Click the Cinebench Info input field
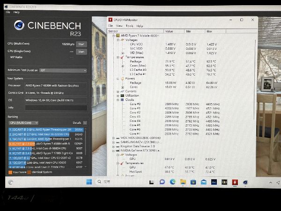The height and width of the screenshot is (211, 281). [x=56, y=107]
